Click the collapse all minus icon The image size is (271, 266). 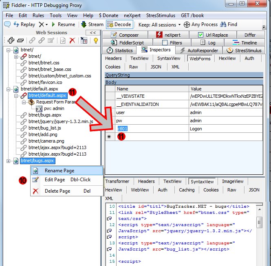pyautogui.click(x=20, y=41)
